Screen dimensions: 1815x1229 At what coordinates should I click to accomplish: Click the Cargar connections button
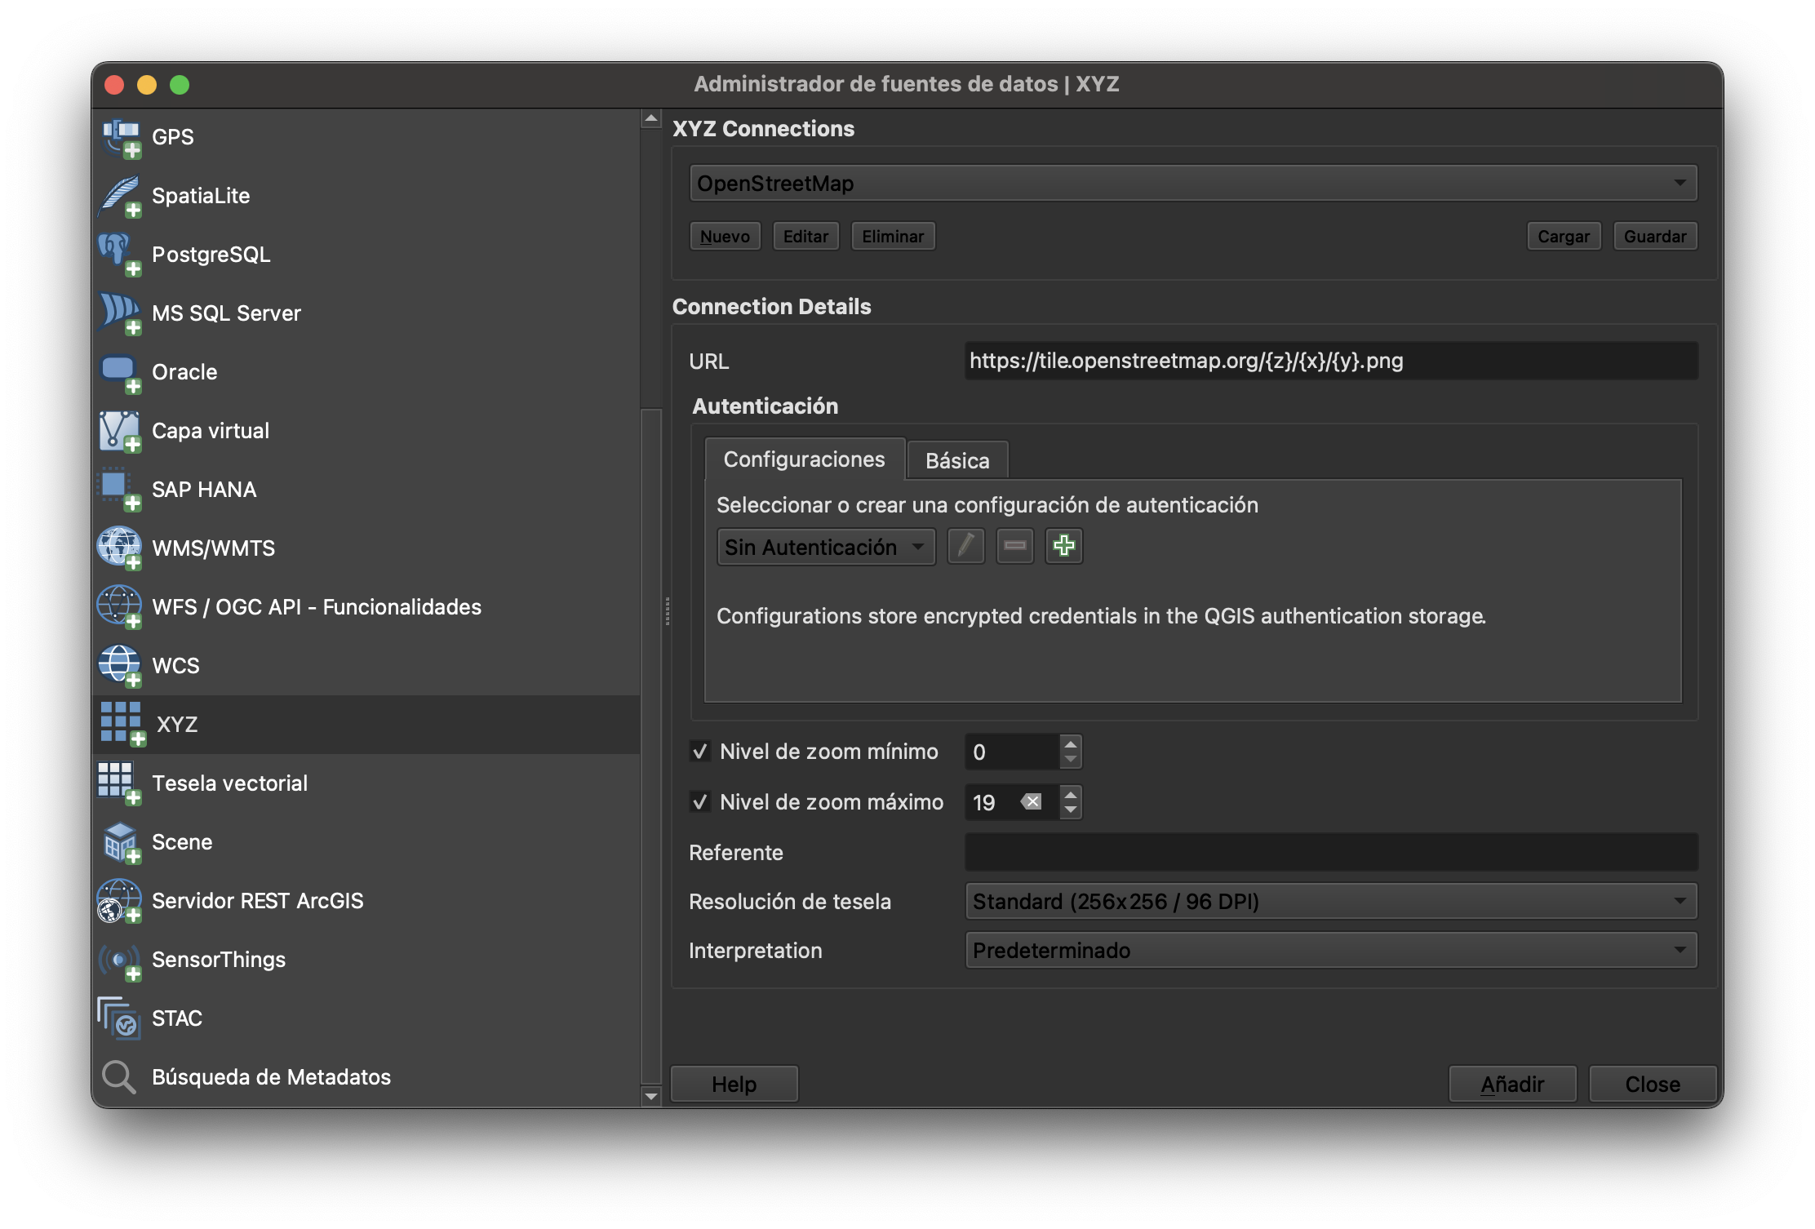point(1564,237)
